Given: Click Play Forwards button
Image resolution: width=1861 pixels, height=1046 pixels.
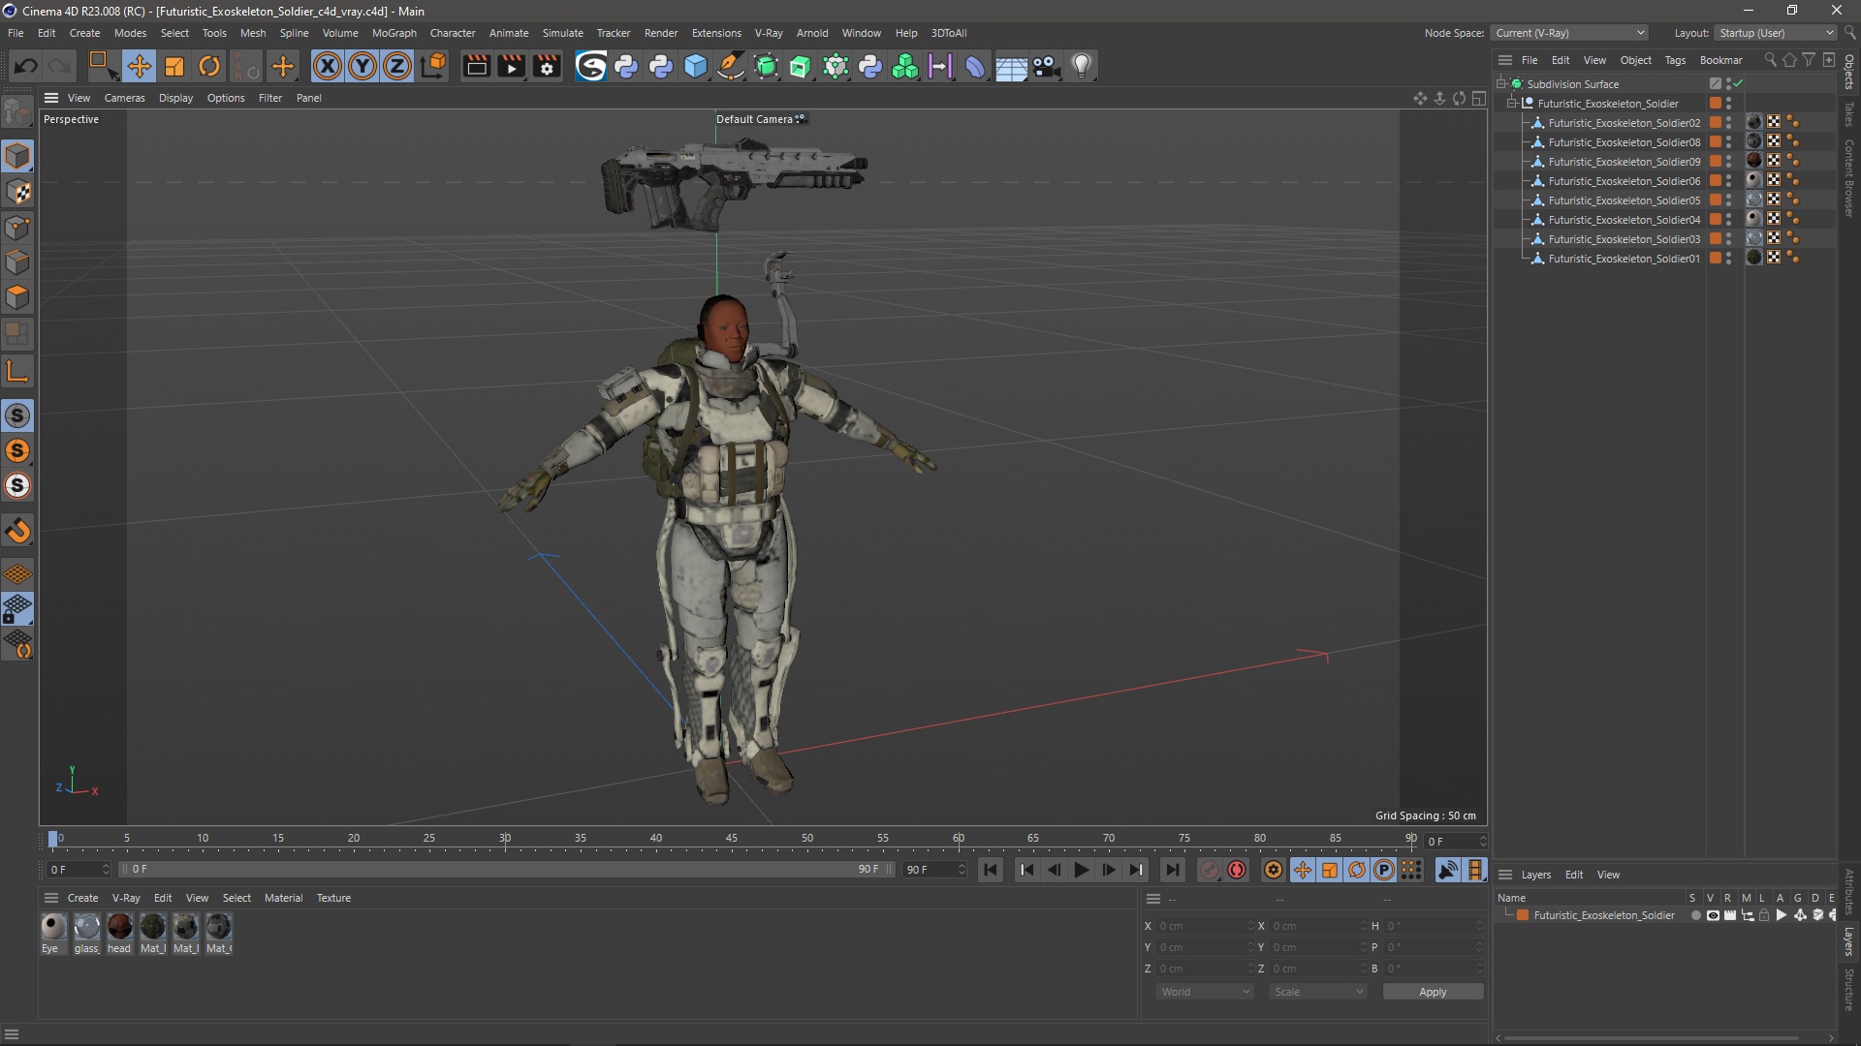Looking at the screenshot, I should coord(1081,870).
